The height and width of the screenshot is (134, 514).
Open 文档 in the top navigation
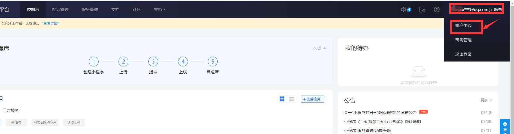pyautogui.click(x=115, y=10)
